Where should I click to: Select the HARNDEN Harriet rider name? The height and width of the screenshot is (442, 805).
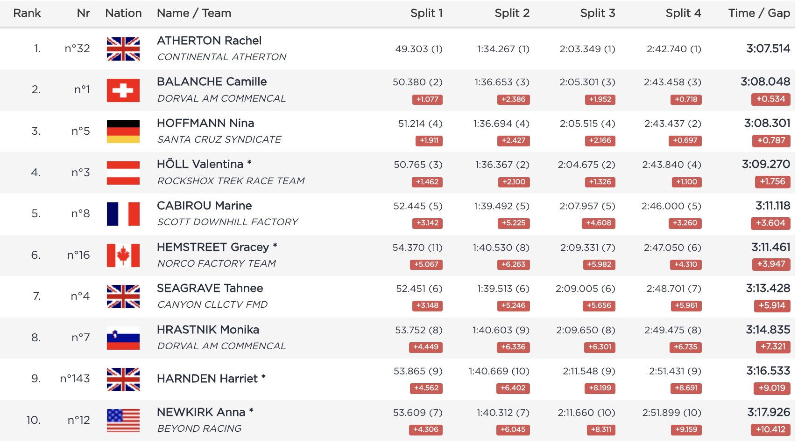tap(207, 379)
